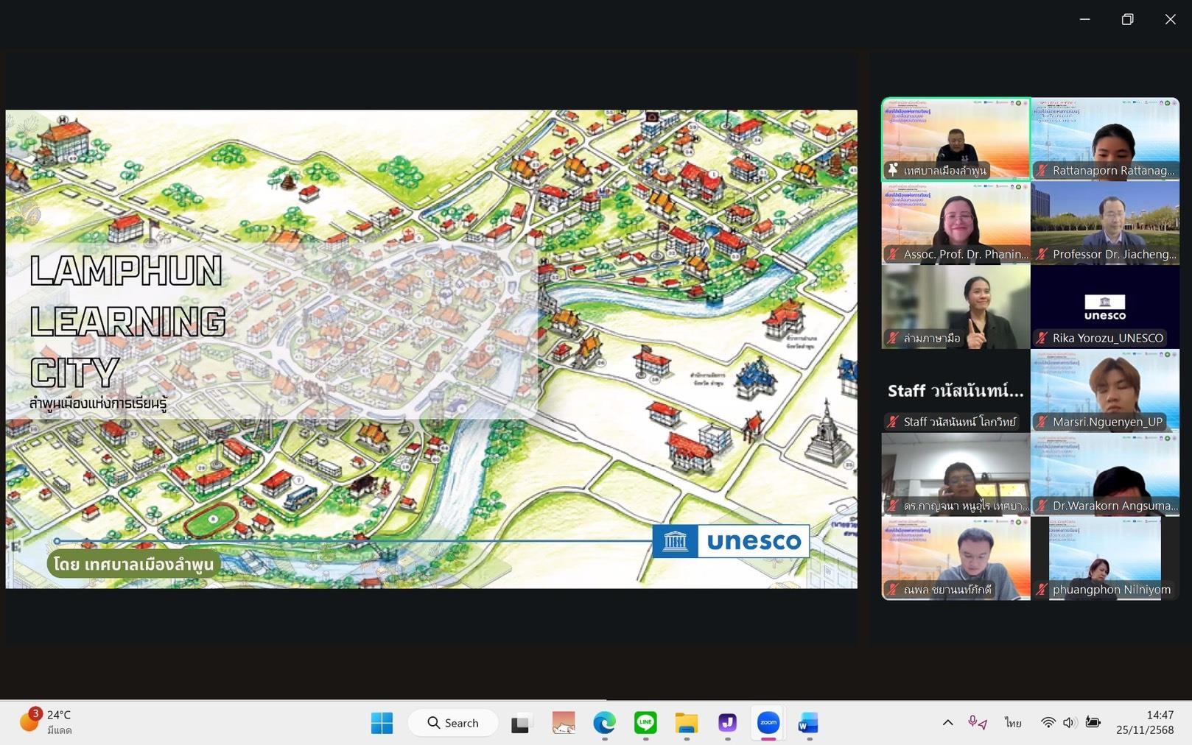The image size is (1192, 745).
Task: Restore down the Zoom meeting window
Action: (1127, 20)
